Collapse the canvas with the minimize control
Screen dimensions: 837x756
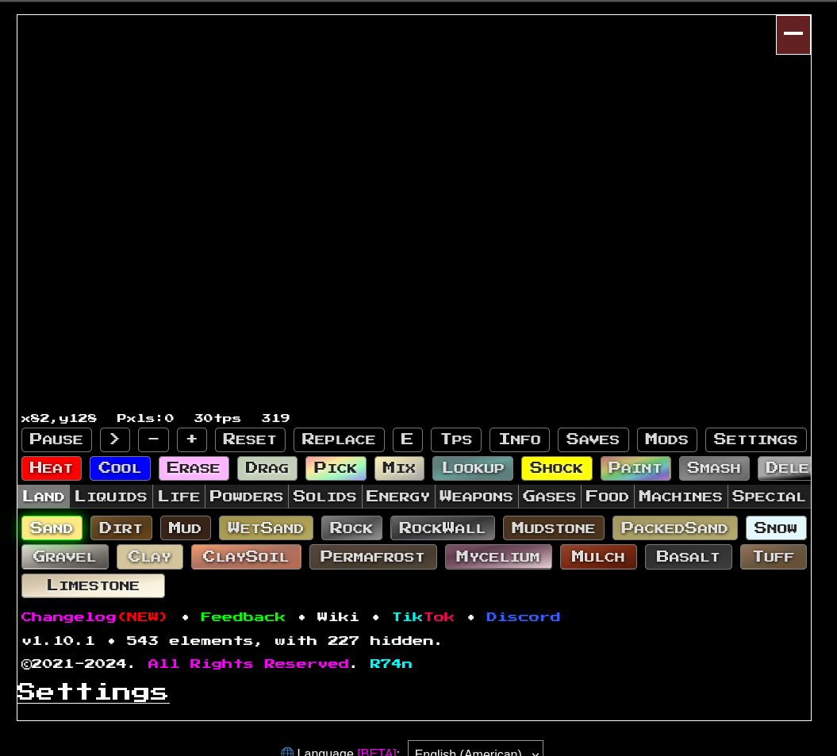coord(793,34)
